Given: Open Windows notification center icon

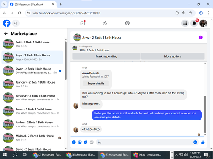Looking at the screenshot, I should [x=207, y=155].
